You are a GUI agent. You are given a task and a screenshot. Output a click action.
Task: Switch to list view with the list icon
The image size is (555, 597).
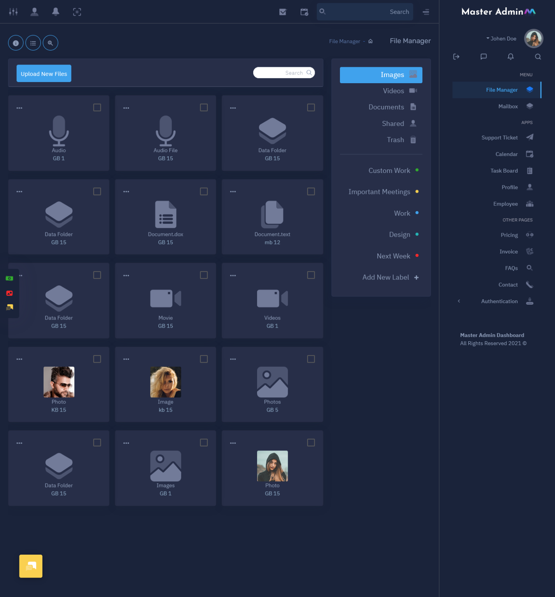33,43
